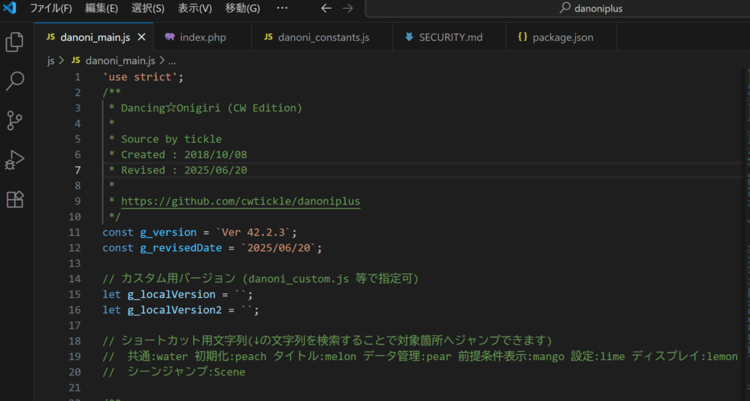The image size is (750, 401).
Task: Click the Created : 2018/10/08 comment
Action: pyautogui.click(x=184, y=155)
